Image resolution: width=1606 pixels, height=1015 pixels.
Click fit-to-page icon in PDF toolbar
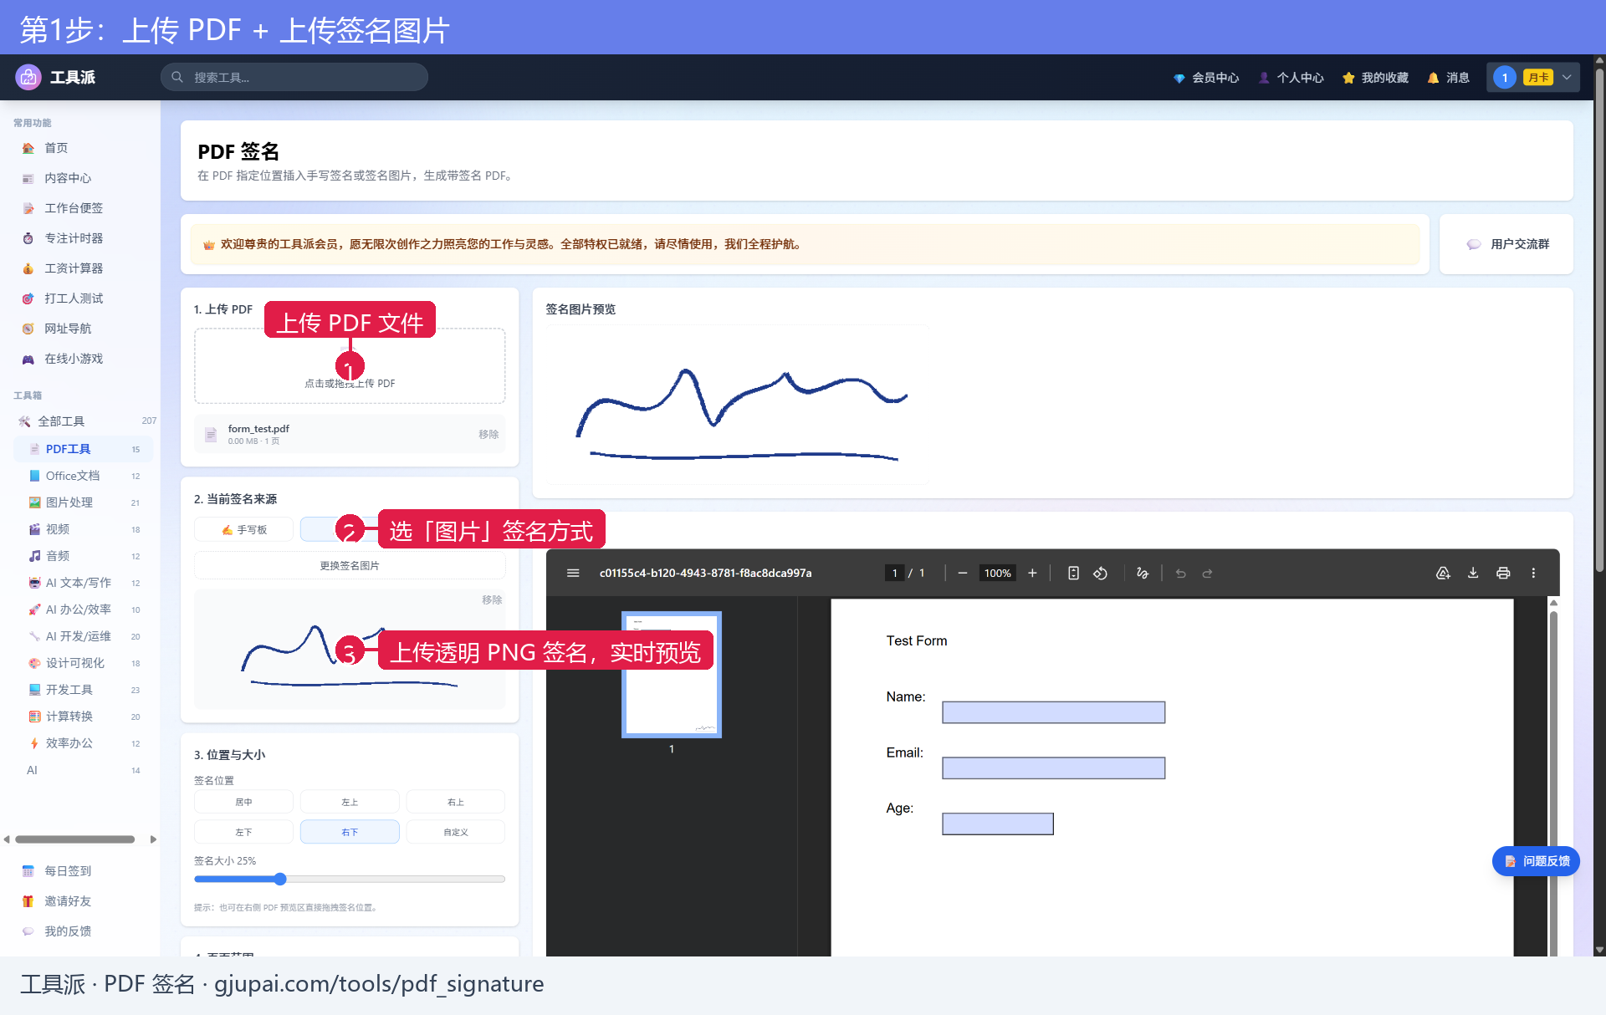click(1073, 574)
